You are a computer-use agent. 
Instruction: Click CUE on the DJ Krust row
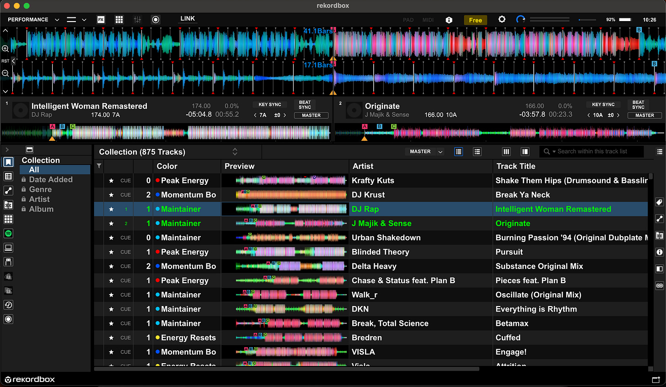(125, 195)
